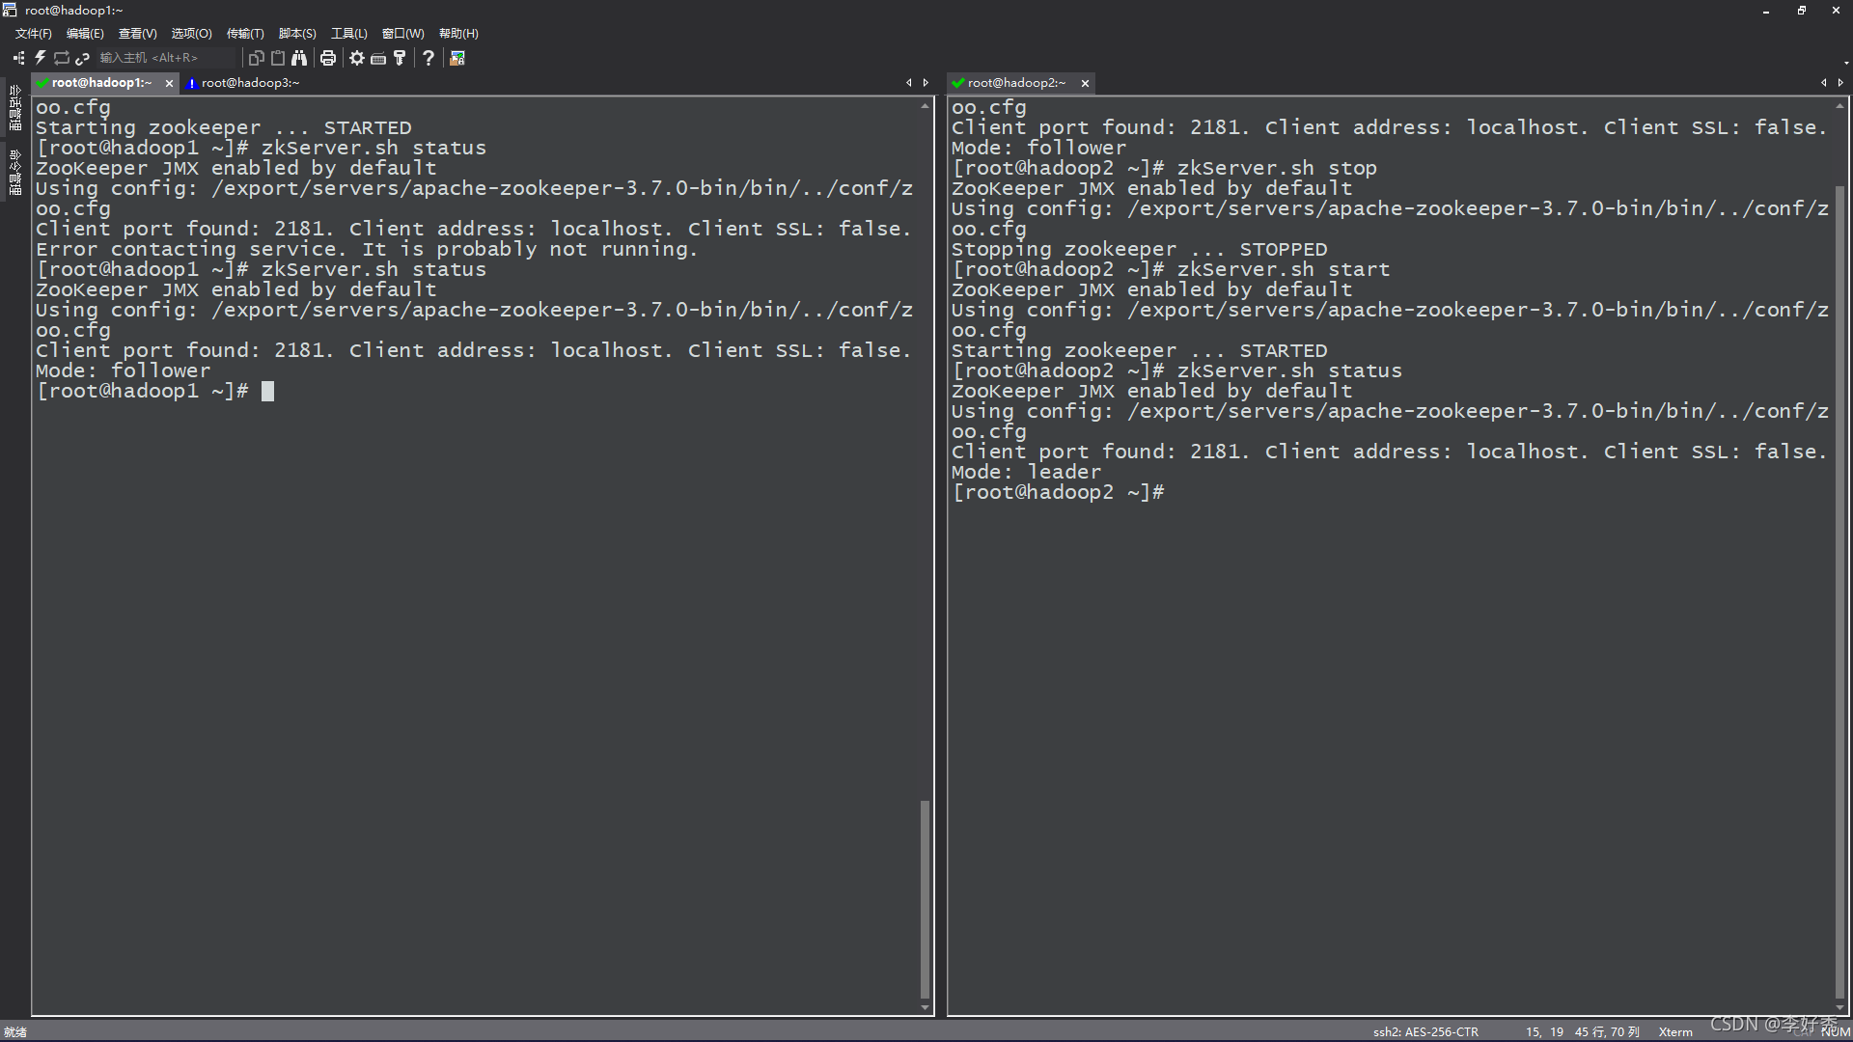Click the last hadoop2 prompt line
The height and width of the screenshot is (1042, 1853).
1058,492
